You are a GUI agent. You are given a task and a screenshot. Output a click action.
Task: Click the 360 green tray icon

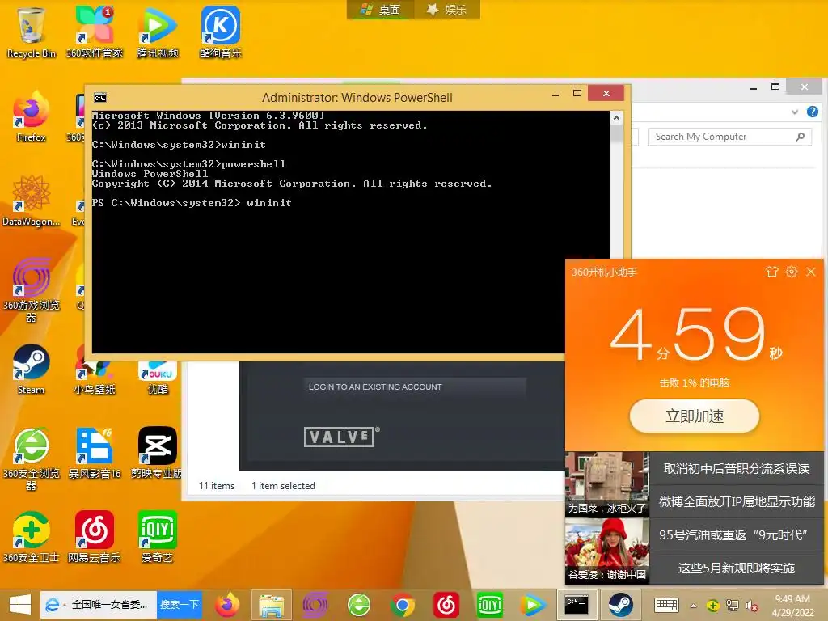coord(713,606)
